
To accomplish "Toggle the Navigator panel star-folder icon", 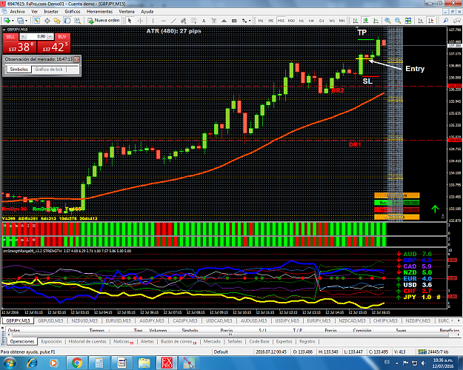I will click(57, 21).
